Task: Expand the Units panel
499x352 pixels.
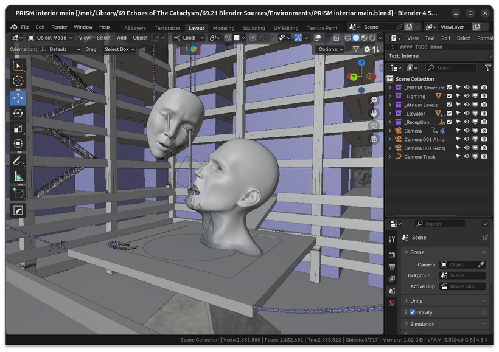Action: (416, 301)
